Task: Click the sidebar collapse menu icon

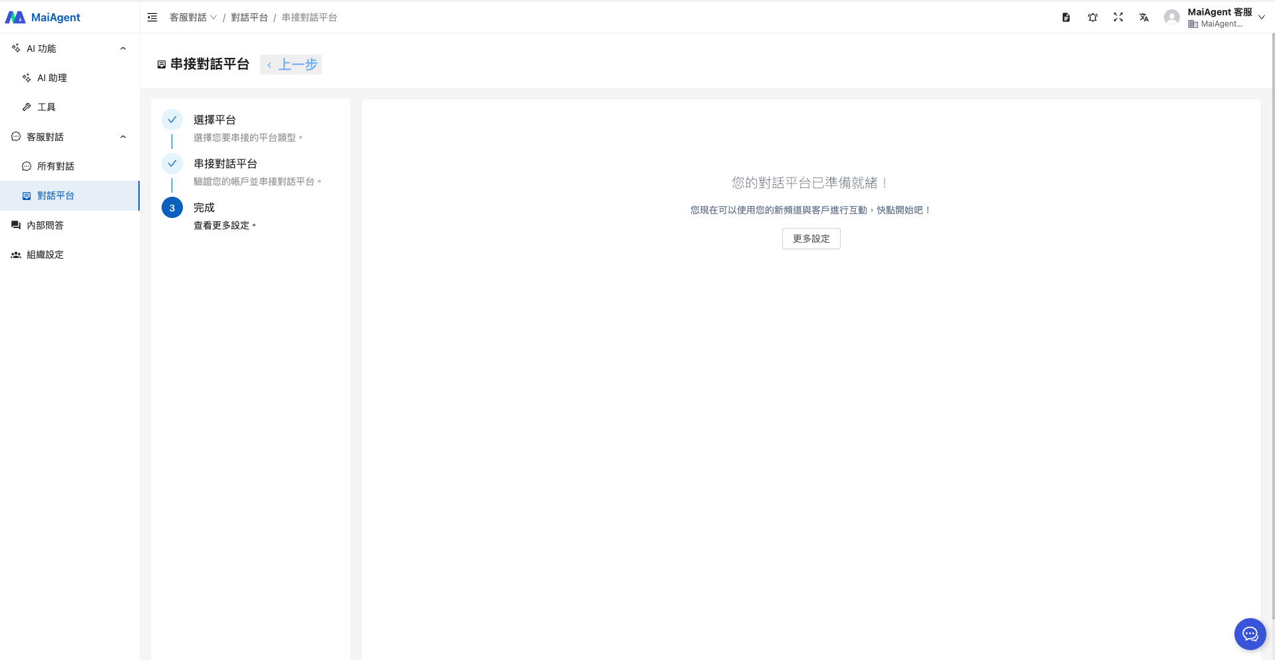Action: [152, 17]
